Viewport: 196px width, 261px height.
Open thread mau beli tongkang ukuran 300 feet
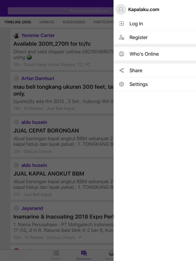[x=63, y=90]
